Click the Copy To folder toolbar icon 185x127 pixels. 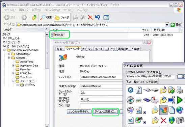pyautogui.click(x=83, y=18)
